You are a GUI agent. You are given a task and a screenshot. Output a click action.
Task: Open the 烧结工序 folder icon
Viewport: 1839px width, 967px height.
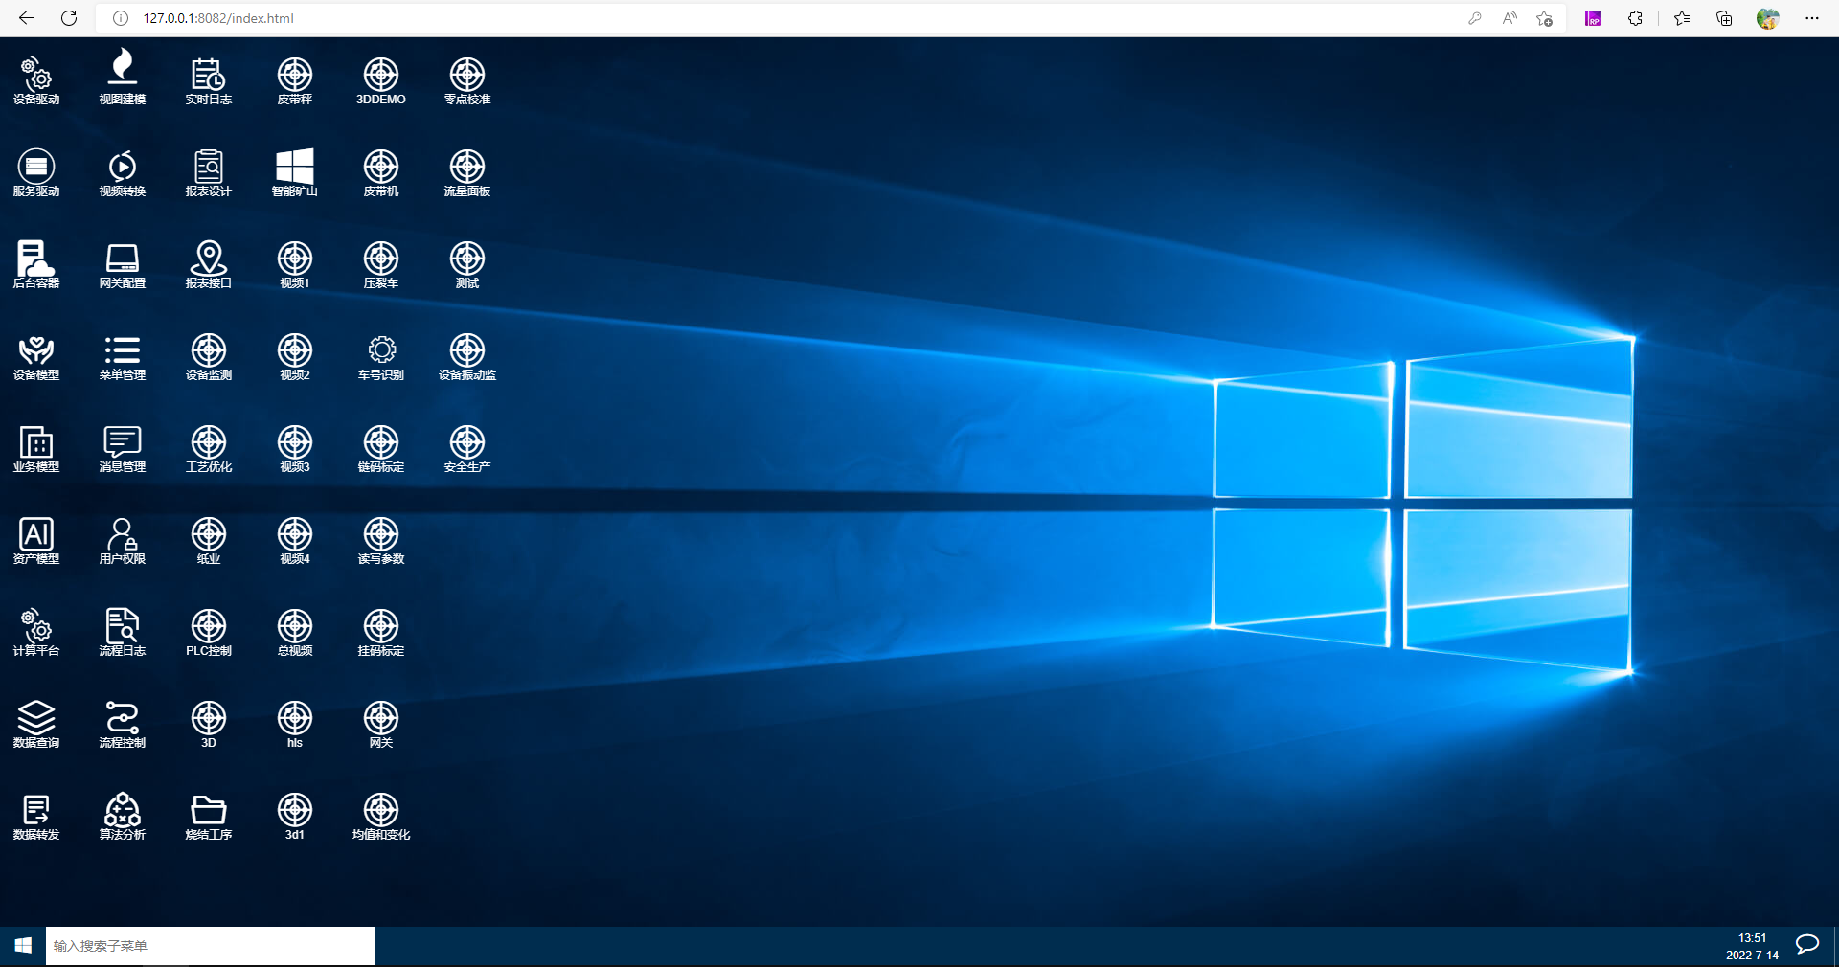coord(209,816)
